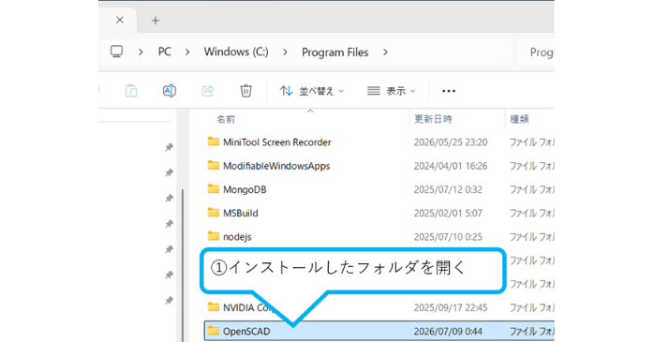
Task: Expand chevron before PC breadcrumb
Action: tap(141, 52)
